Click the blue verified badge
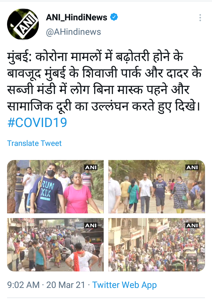This screenshot has width=212, height=300. point(114,17)
